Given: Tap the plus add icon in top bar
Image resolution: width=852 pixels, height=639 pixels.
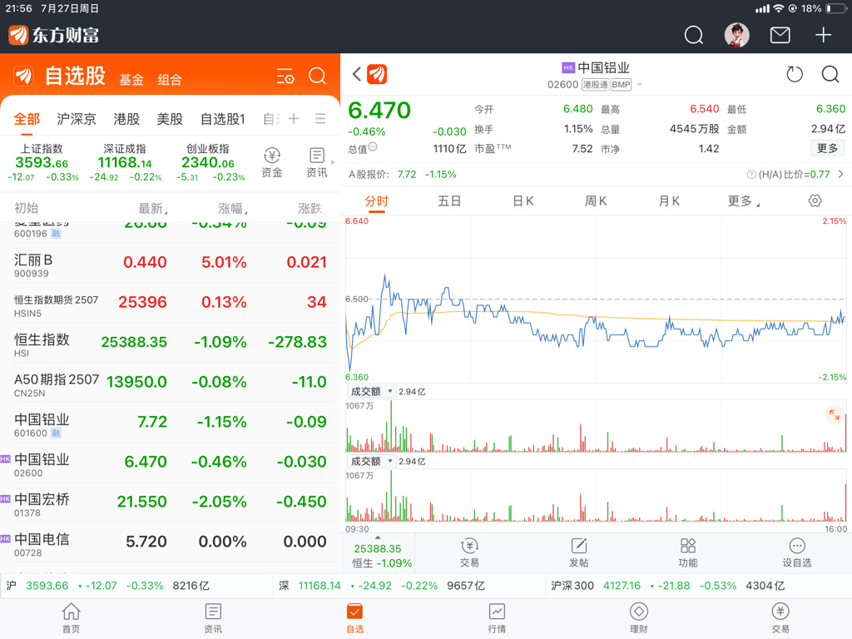Looking at the screenshot, I should point(823,35).
